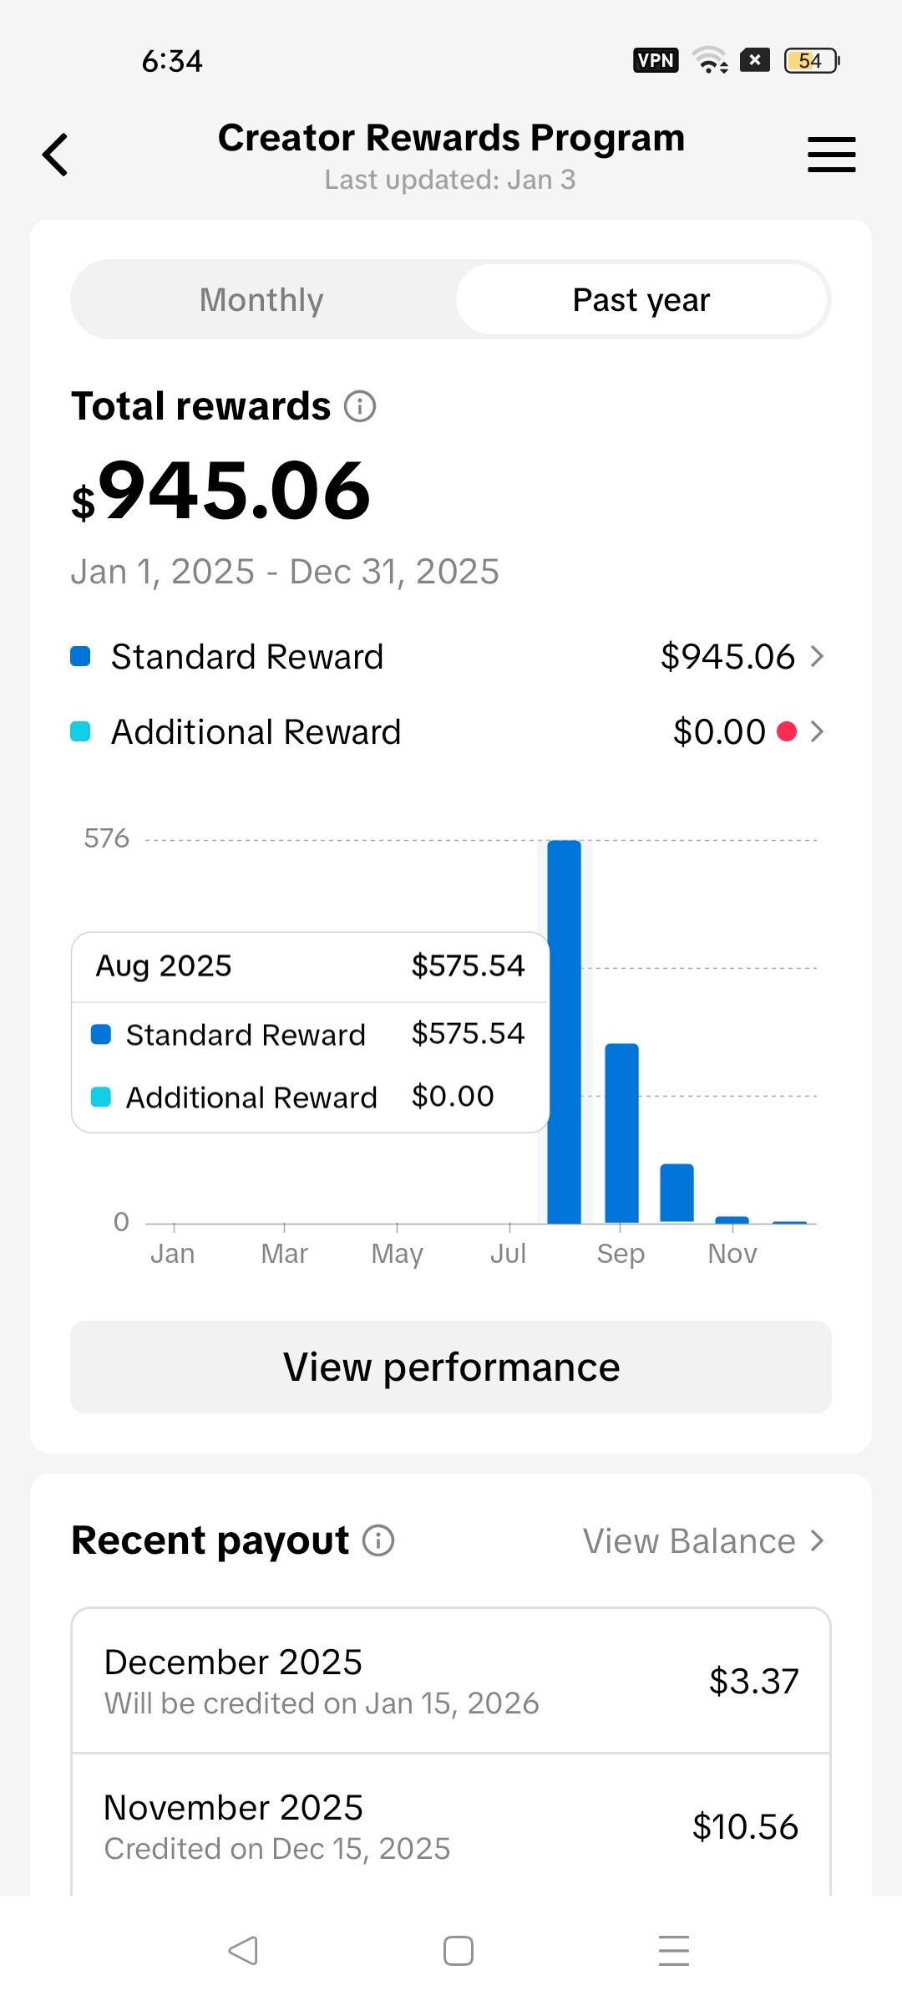This screenshot has height=2006, width=902.
Task: Open the hamburger menu icon
Action: (x=831, y=155)
